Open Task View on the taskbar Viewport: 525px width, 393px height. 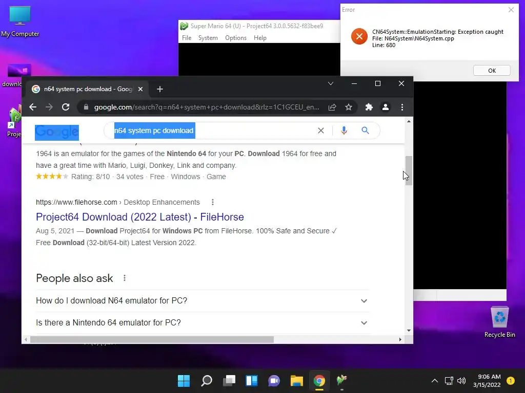229,381
